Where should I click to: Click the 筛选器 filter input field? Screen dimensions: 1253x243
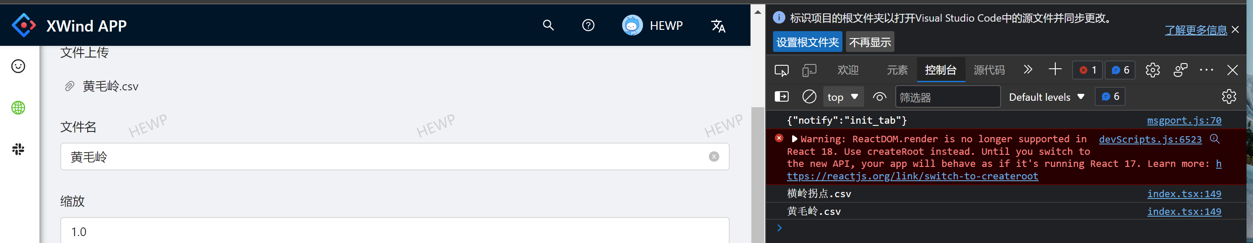pos(947,97)
